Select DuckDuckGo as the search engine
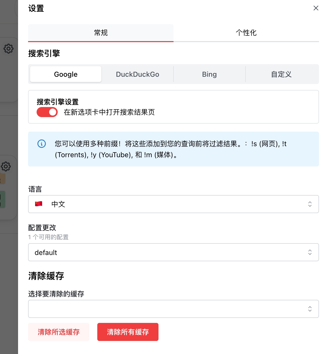 click(x=137, y=74)
